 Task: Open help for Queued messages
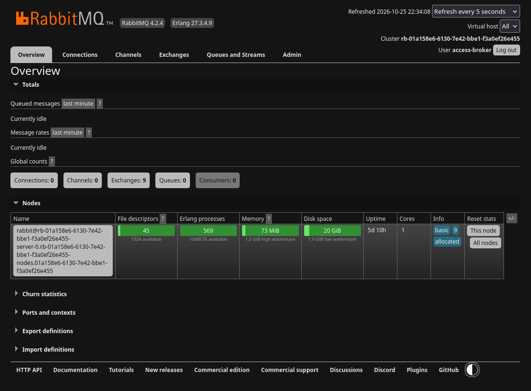(99, 104)
